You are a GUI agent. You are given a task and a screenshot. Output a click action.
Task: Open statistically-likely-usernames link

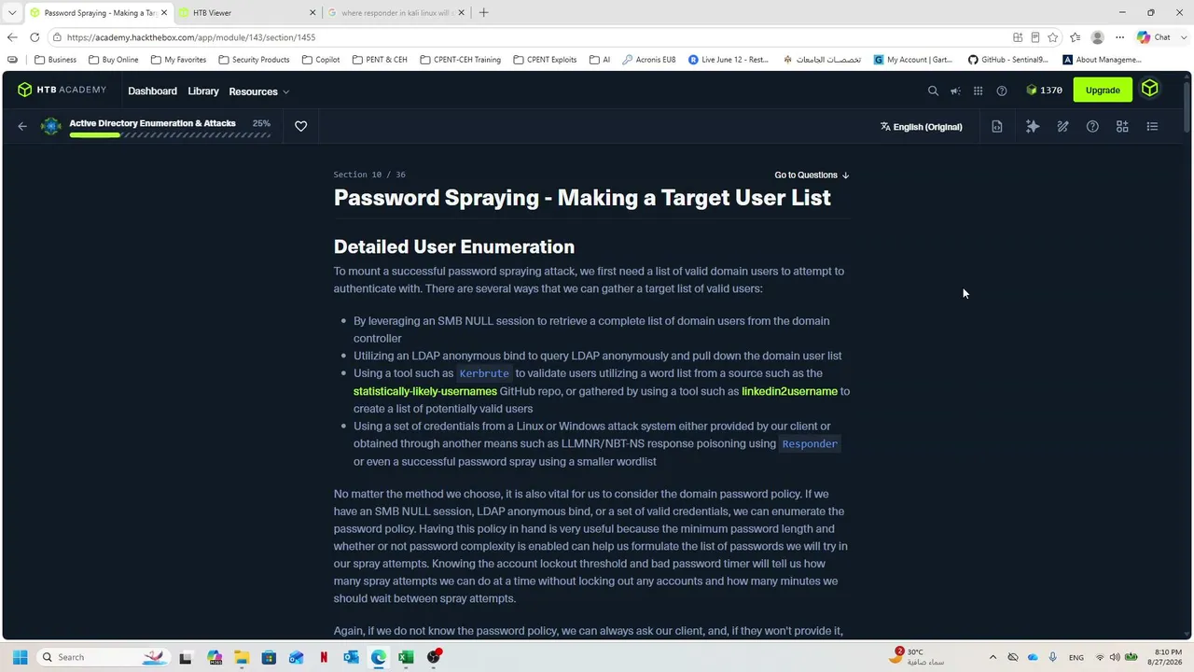(425, 391)
